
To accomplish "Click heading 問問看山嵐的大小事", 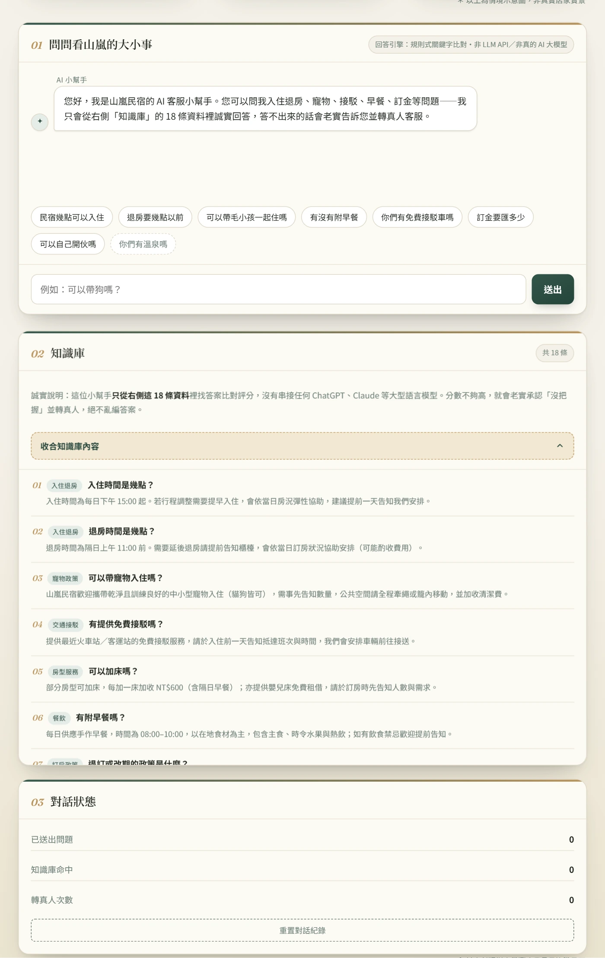I will coord(100,45).
